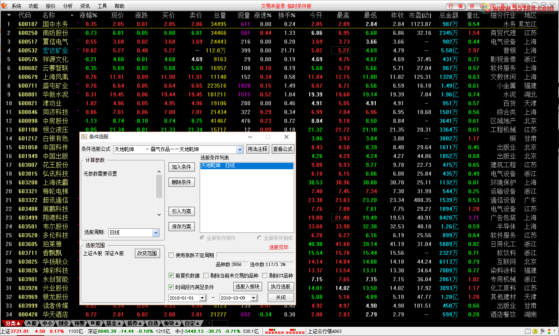
Task: Click the selection progress bar field
Action: point(255,255)
